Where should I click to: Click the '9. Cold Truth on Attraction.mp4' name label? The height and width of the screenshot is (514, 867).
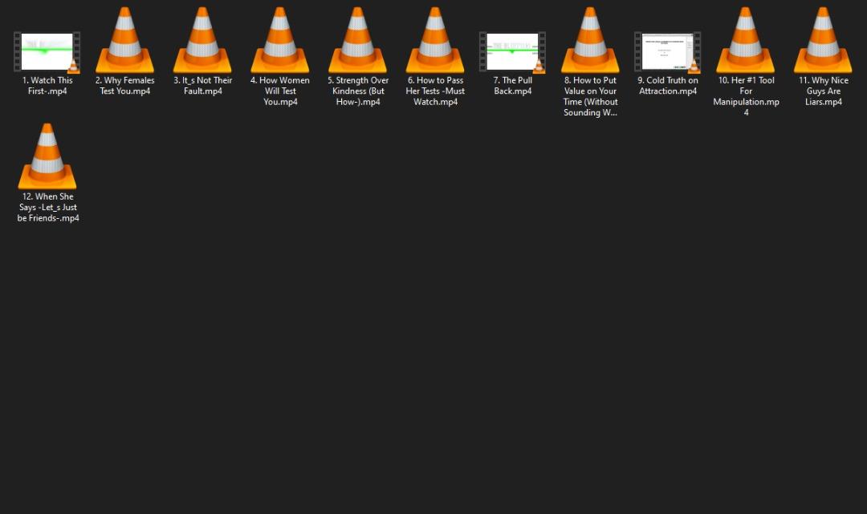point(668,86)
